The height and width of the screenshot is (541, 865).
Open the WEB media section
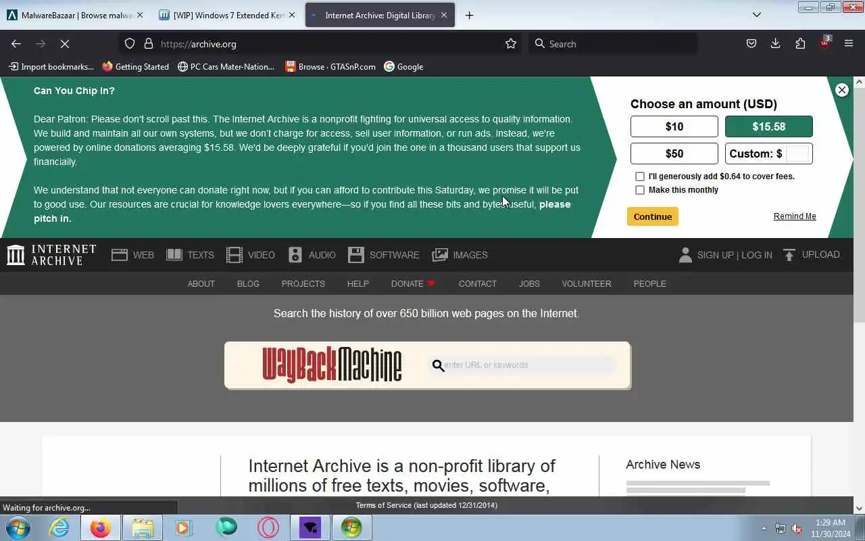(x=133, y=255)
